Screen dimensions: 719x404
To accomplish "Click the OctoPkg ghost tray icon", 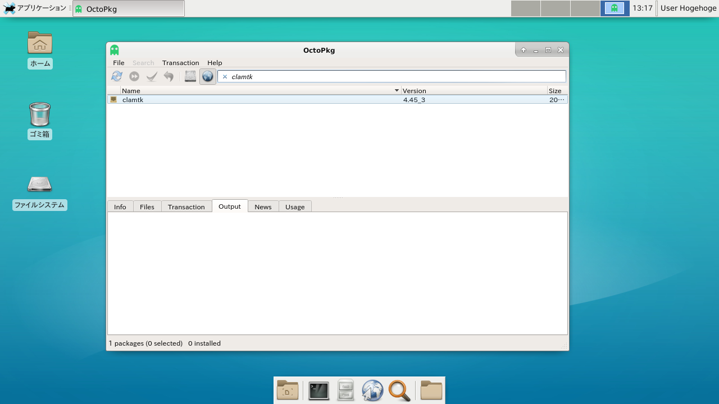I will (x=615, y=8).
